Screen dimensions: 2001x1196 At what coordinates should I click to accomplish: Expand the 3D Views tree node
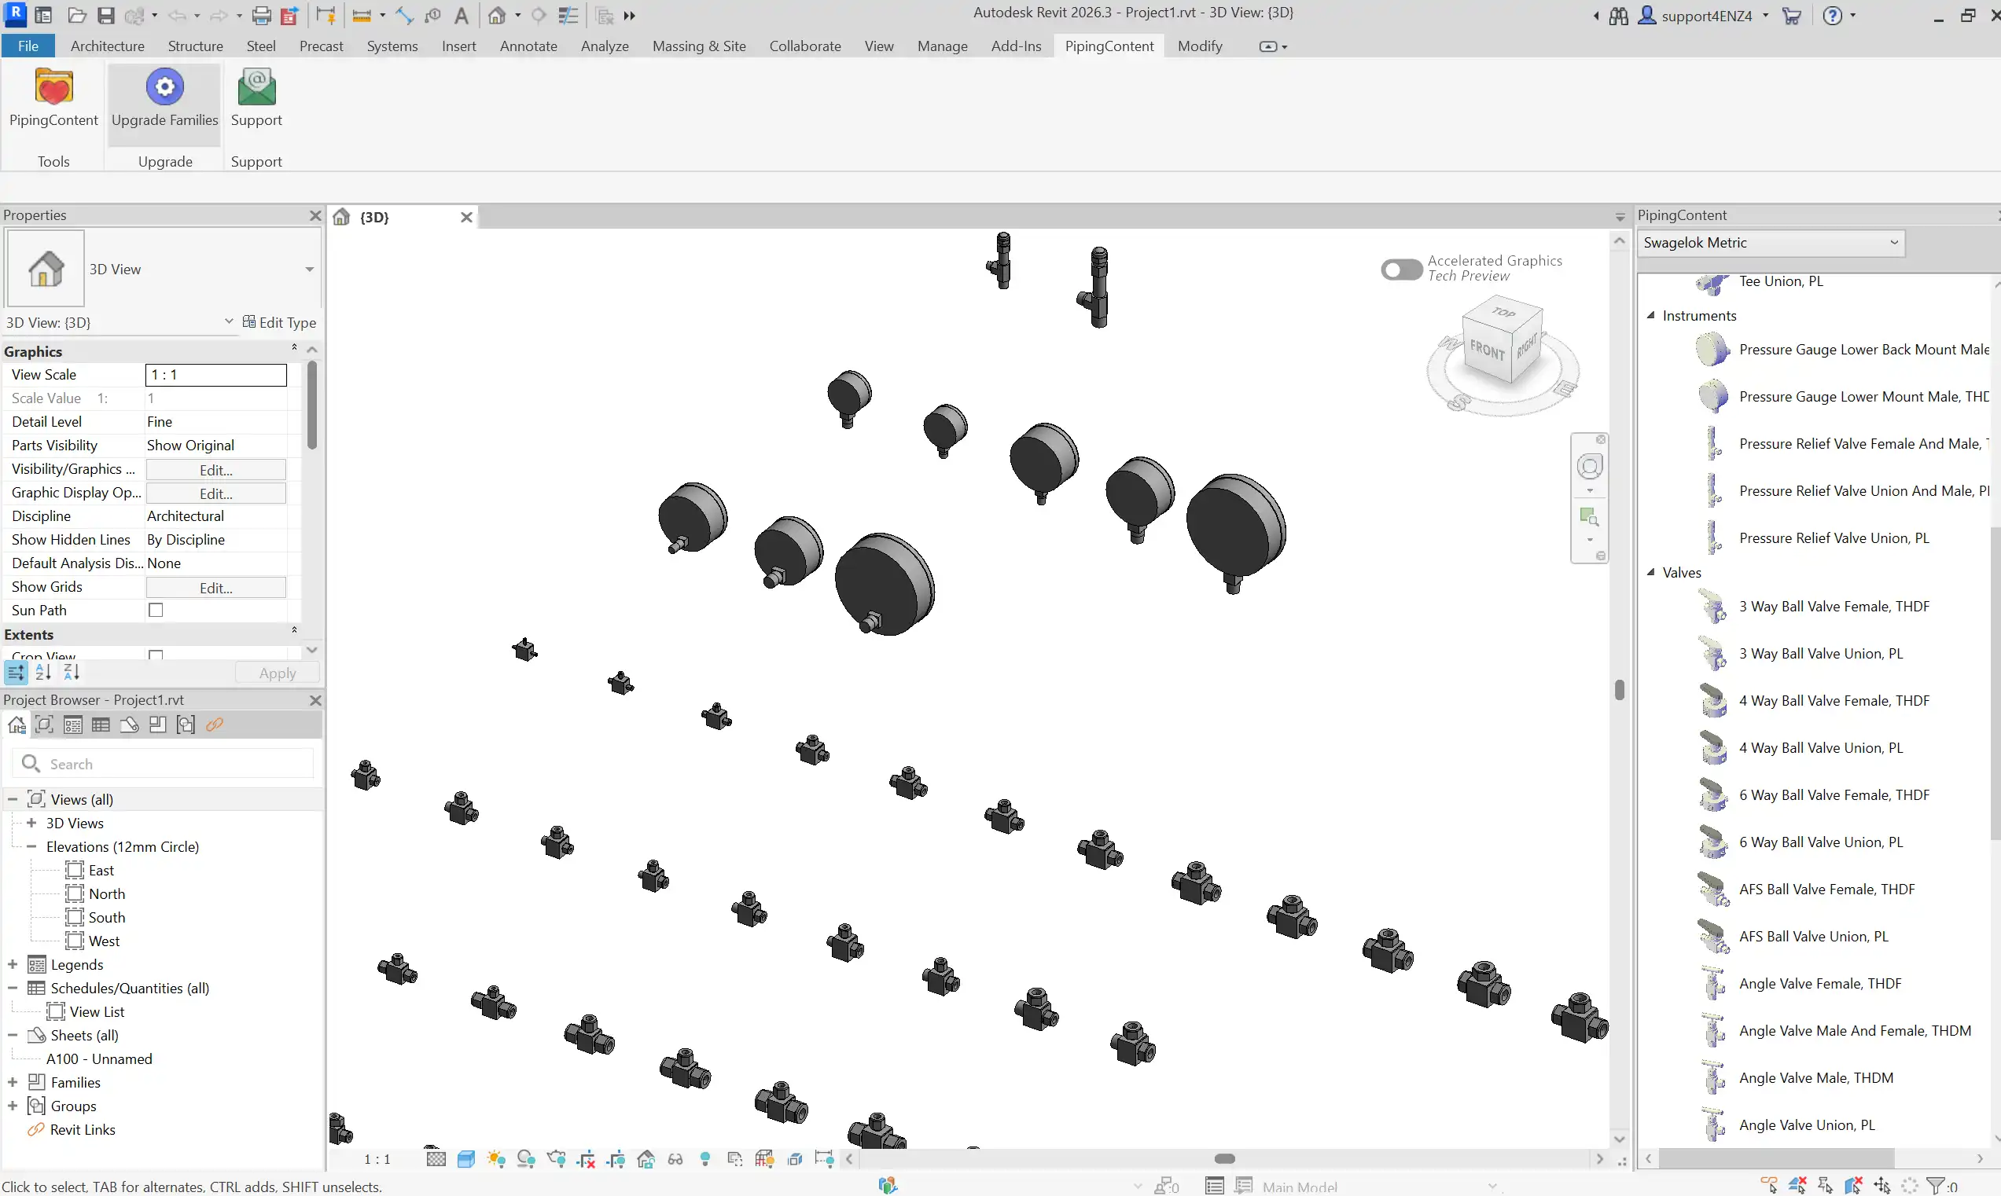tap(31, 823)
